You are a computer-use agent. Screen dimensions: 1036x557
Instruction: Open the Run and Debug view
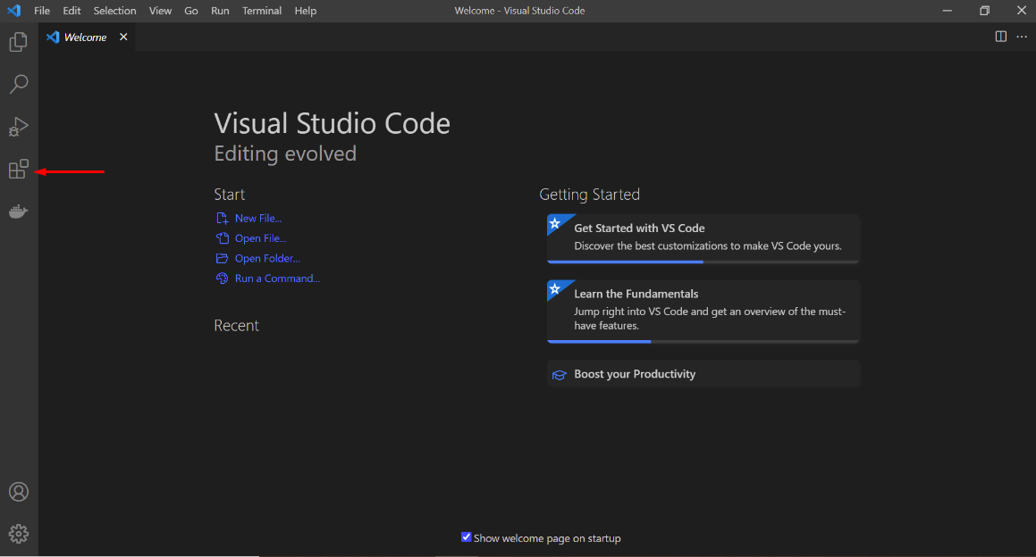tap(19, 126)
